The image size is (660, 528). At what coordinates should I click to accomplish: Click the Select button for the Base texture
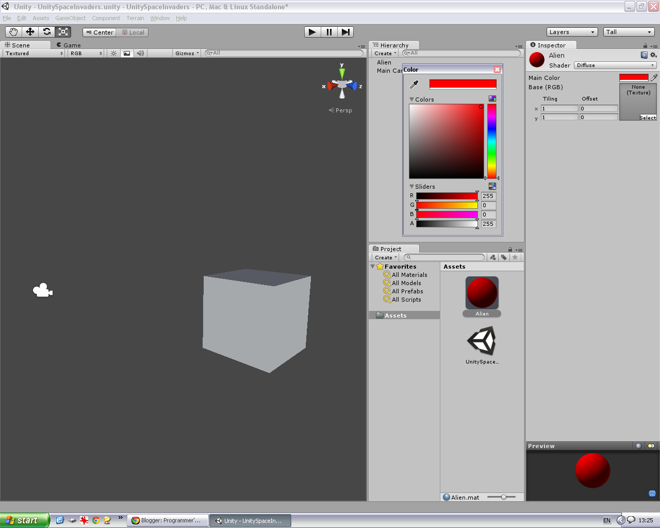(647, 118)
